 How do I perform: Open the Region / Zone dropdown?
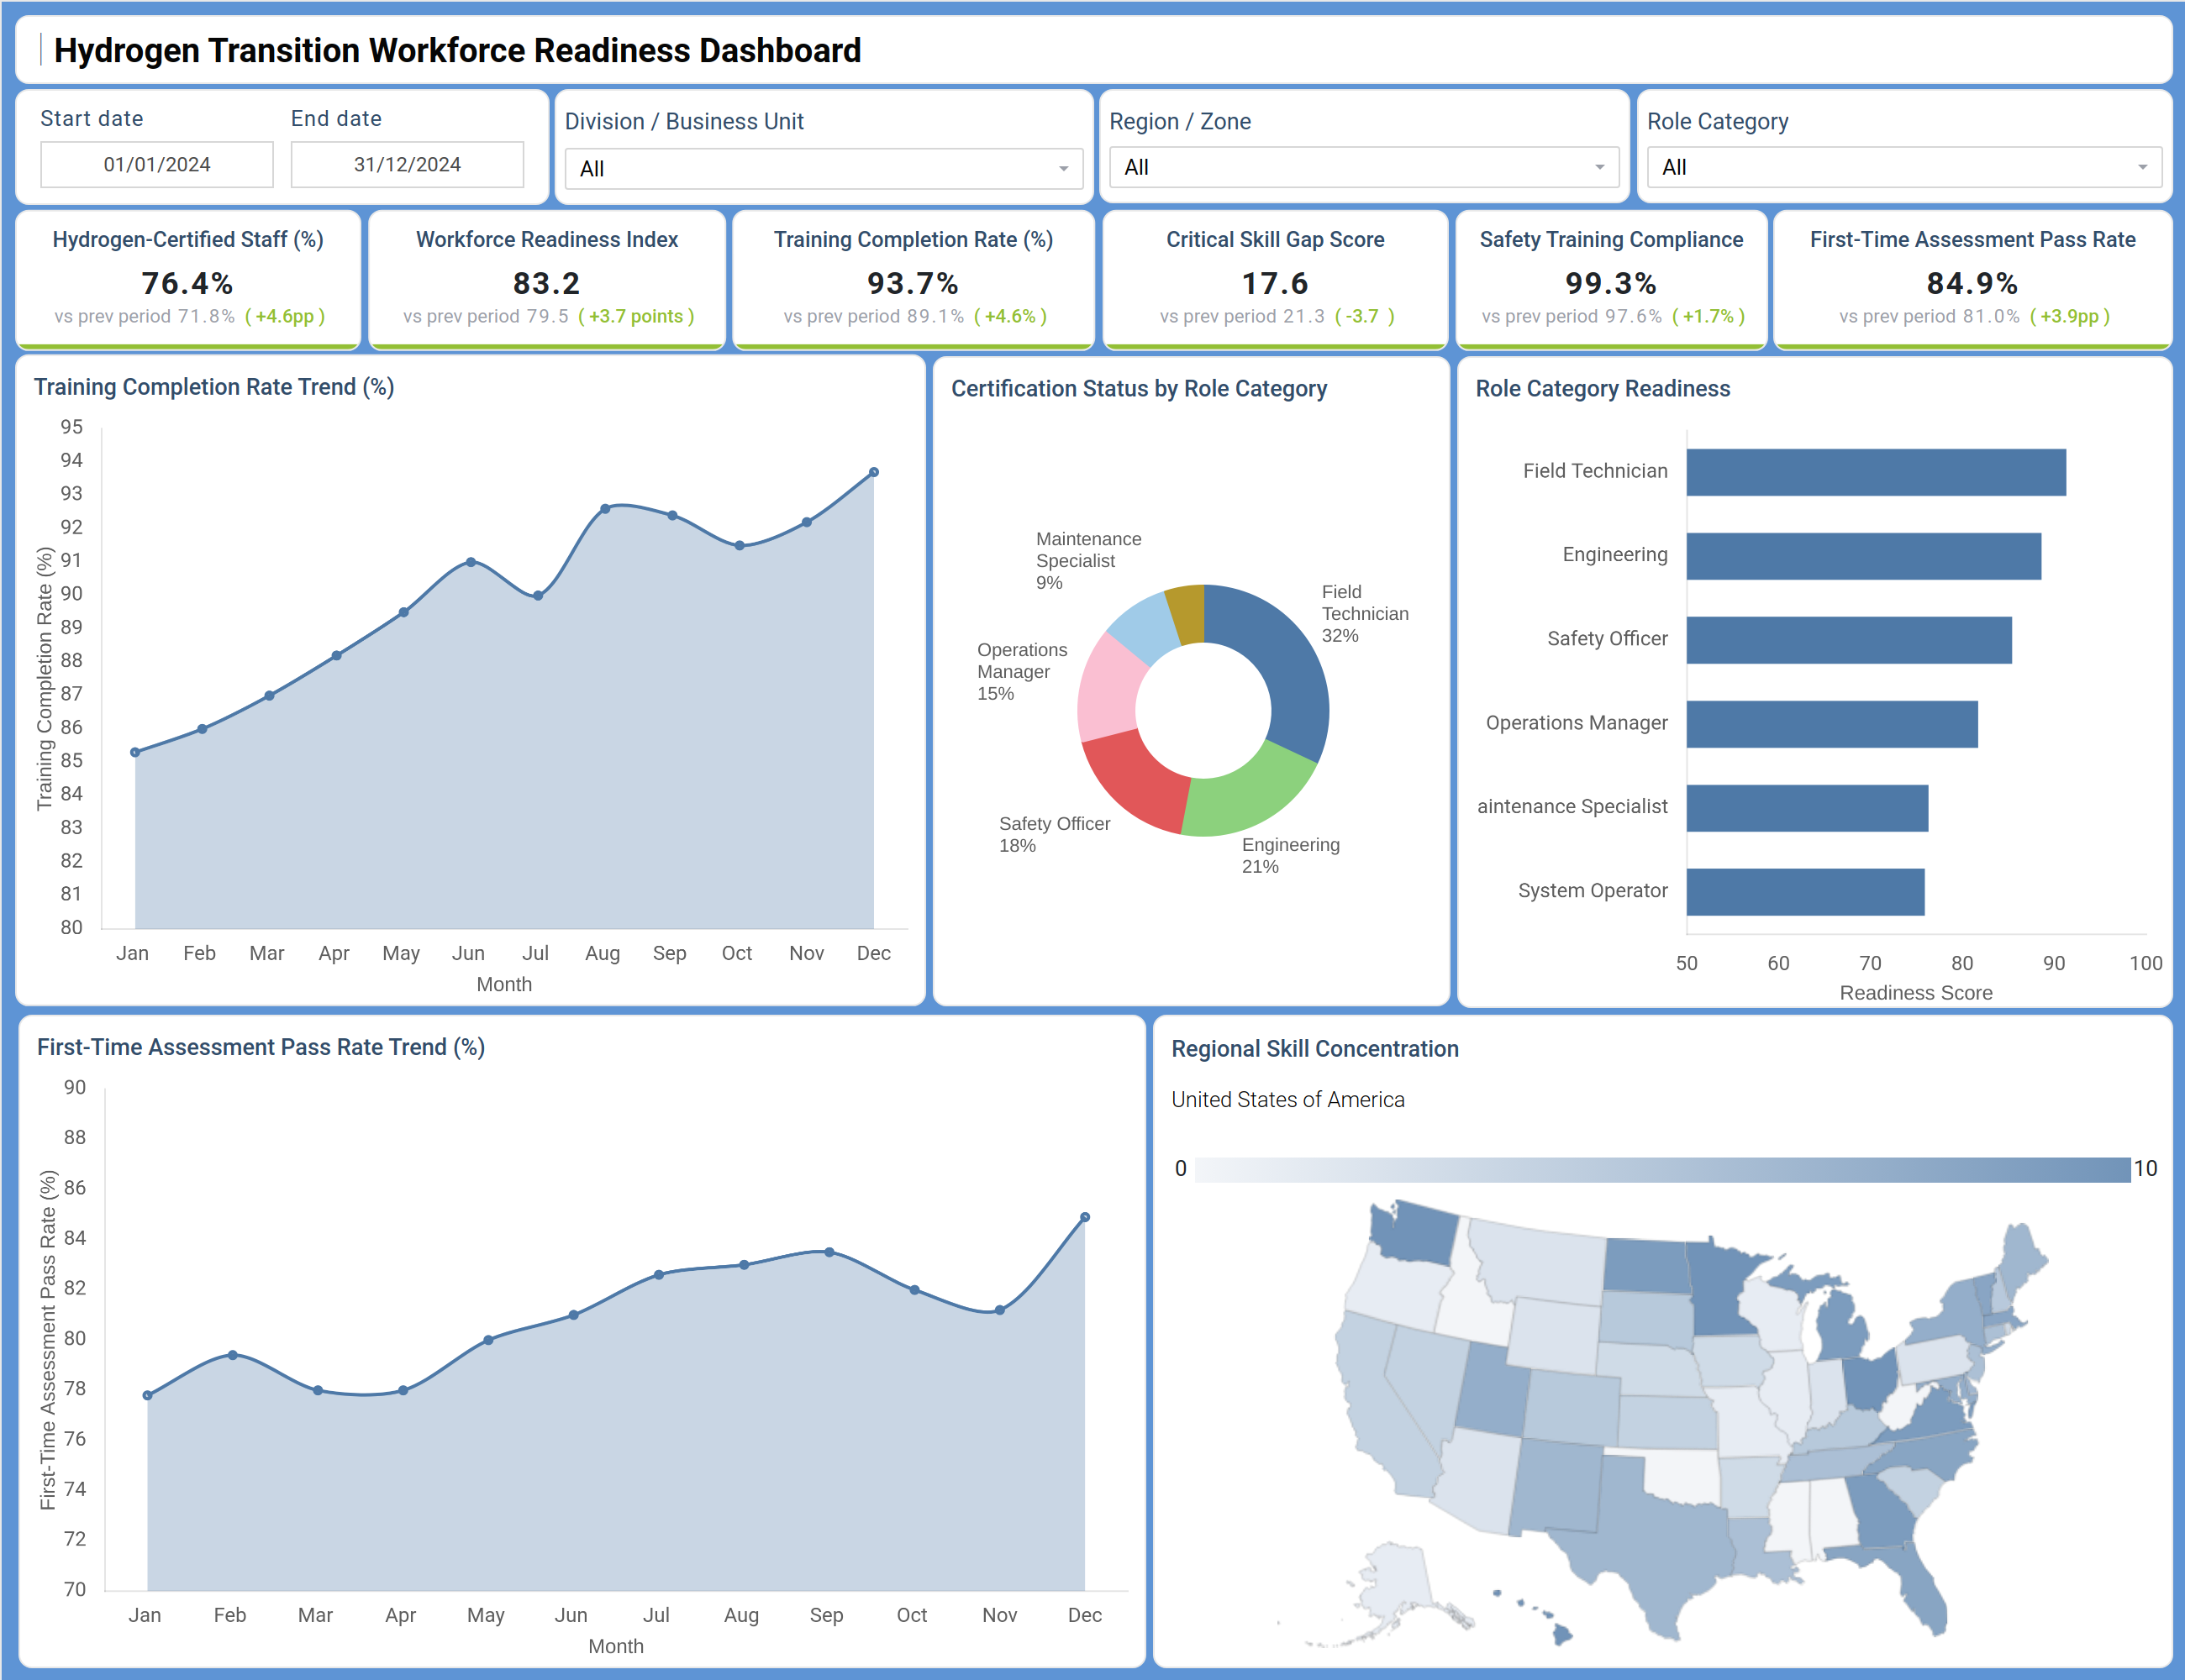(x=1364, y=167)
